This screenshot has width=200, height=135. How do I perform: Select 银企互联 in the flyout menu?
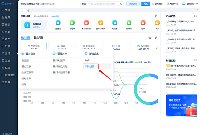26,66
